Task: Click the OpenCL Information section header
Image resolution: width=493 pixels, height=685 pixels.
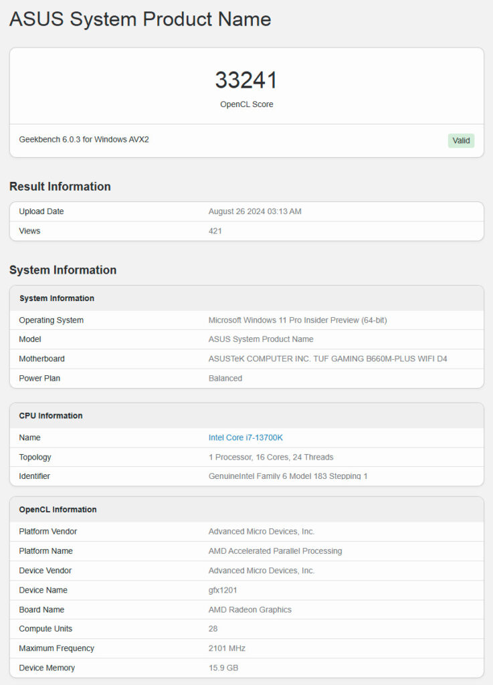Action: coord(58,509)
